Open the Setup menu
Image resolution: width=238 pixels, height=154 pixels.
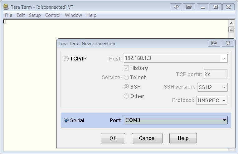35,15
